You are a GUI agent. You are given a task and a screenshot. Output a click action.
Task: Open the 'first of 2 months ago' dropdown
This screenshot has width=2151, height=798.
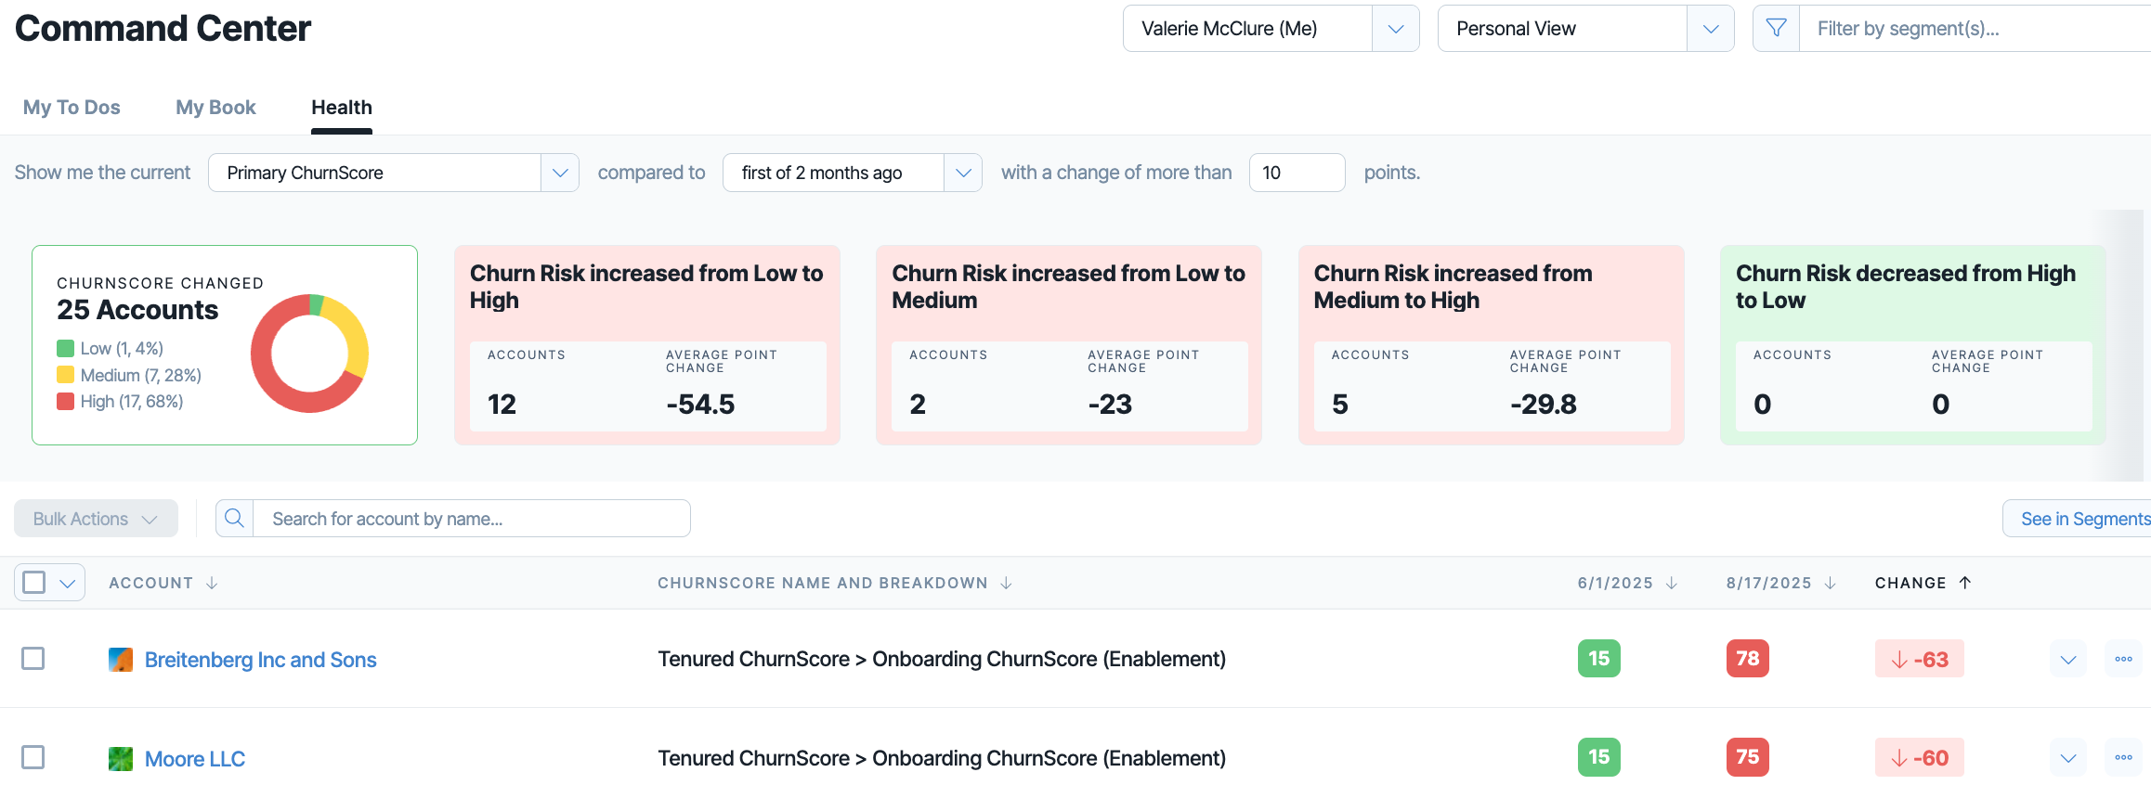[x=853, y=173]
